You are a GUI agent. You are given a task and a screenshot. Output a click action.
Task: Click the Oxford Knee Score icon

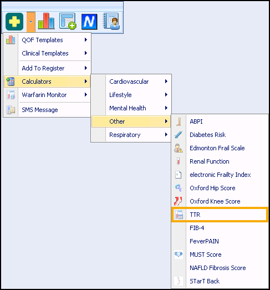point(178,201)
